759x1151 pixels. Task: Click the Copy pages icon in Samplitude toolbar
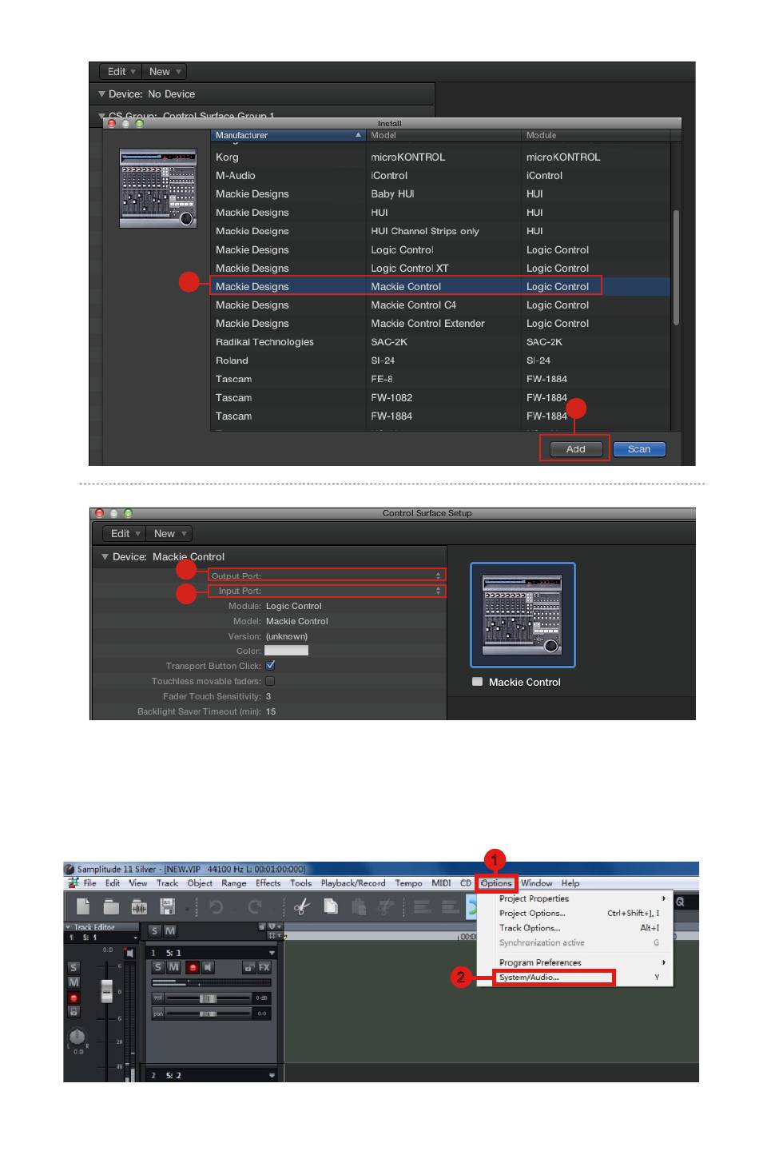331,906
